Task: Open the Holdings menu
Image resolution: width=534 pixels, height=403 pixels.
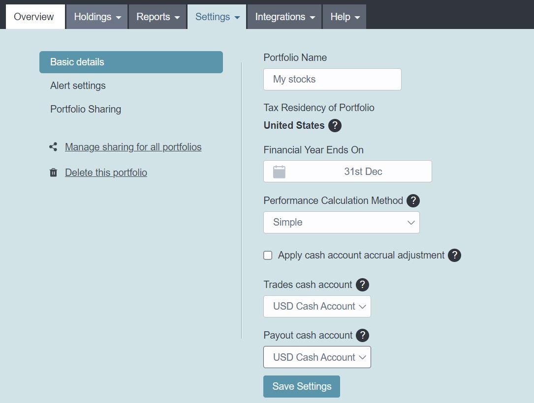Action: pos(96,16)
